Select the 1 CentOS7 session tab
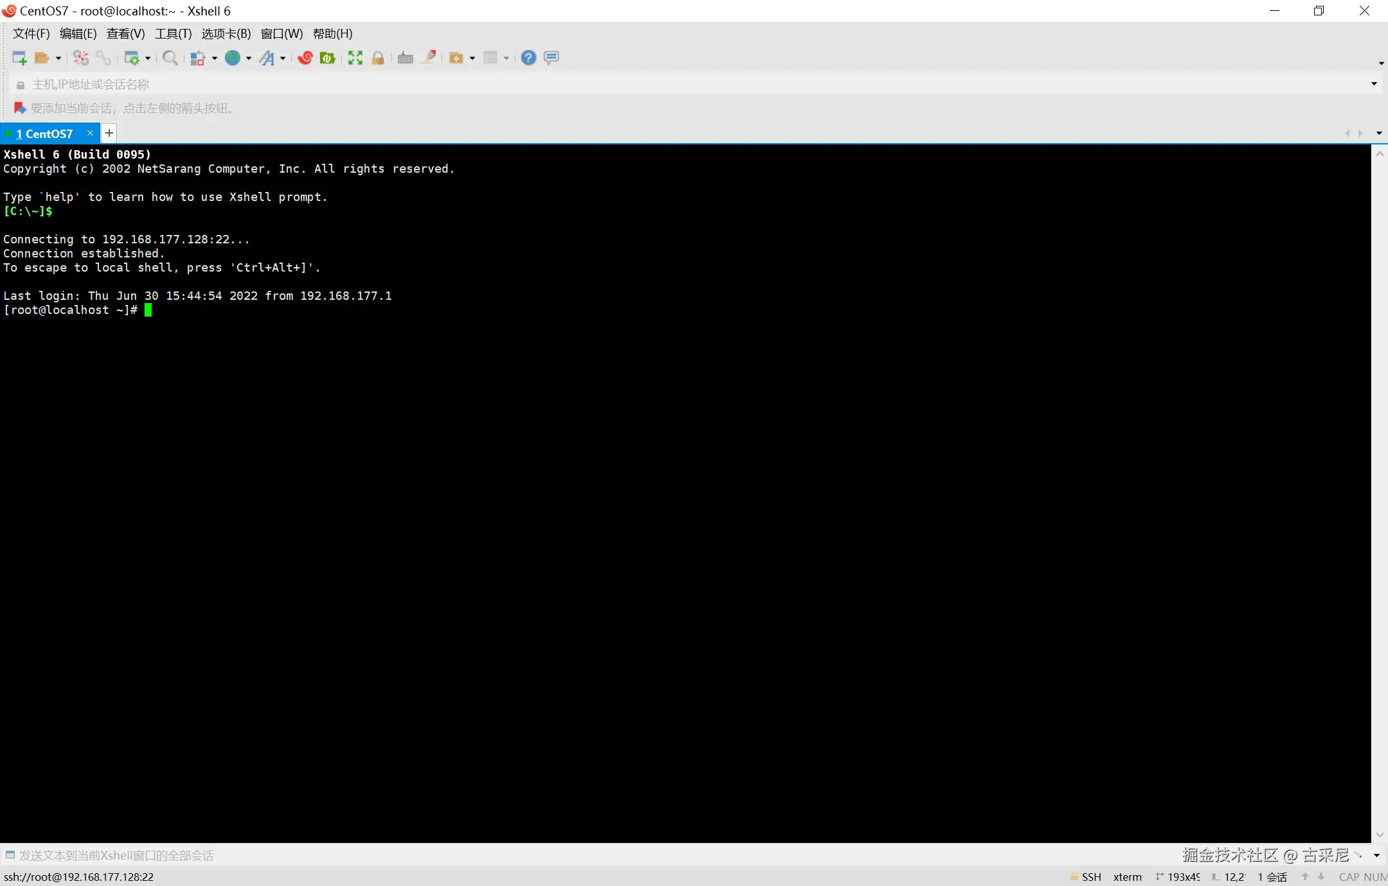 [x=44, y=134]
